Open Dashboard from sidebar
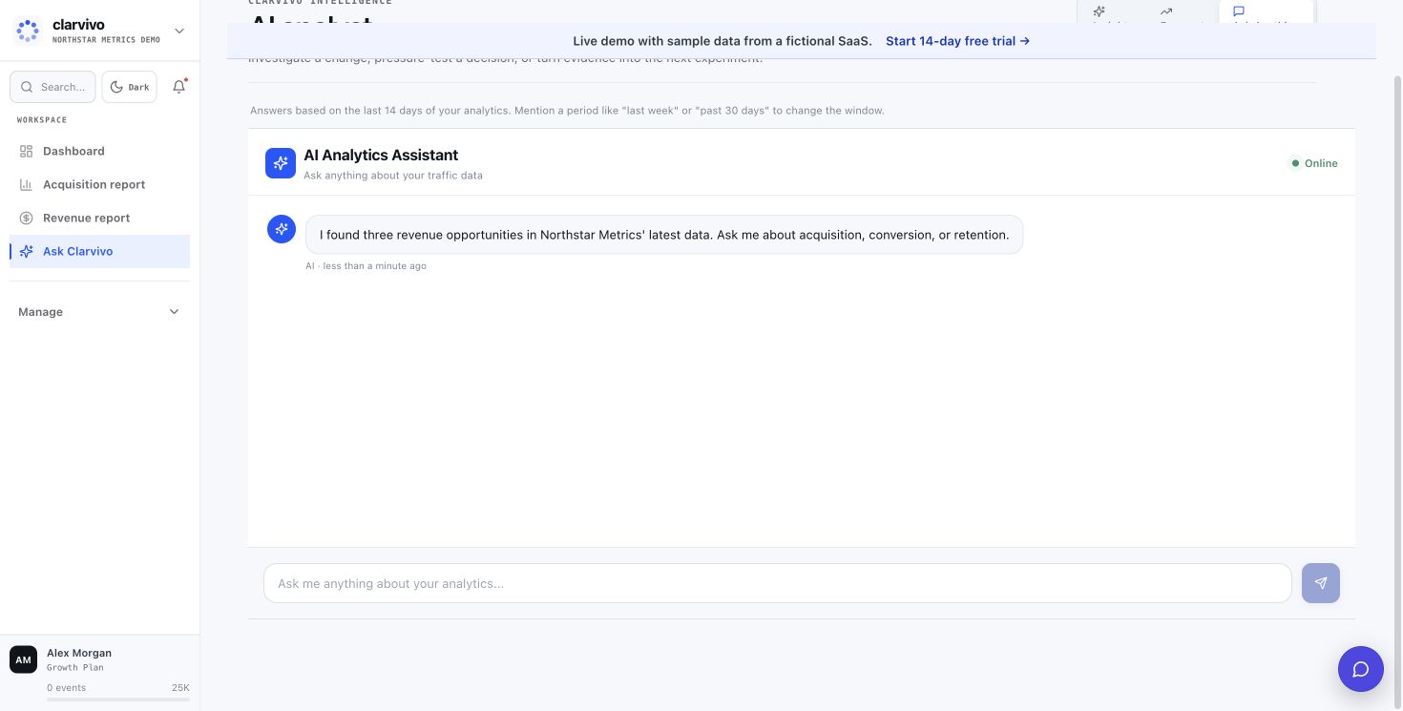Screen dimensions: 1403x711 coord(99,151)
